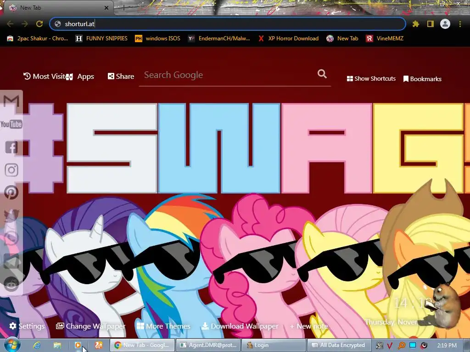The width and height of the screenshot is (470, 352).
Task: Open FUNNY SNIPPIES bookmark
Action: [x=101, y=38]
